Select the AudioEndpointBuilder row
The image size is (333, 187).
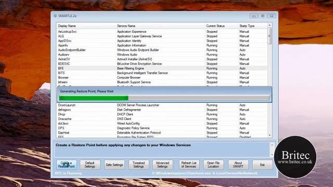(x=162, y=50)
